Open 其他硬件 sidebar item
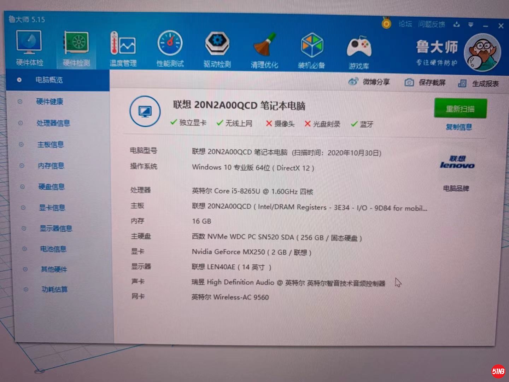The height and width of the screenshot is (382, 509). 54,269
